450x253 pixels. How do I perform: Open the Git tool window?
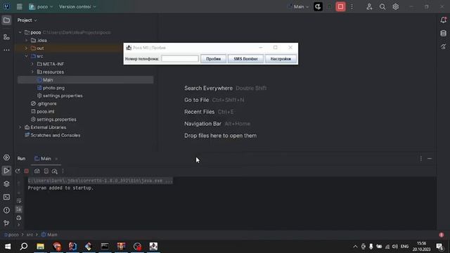6,223
